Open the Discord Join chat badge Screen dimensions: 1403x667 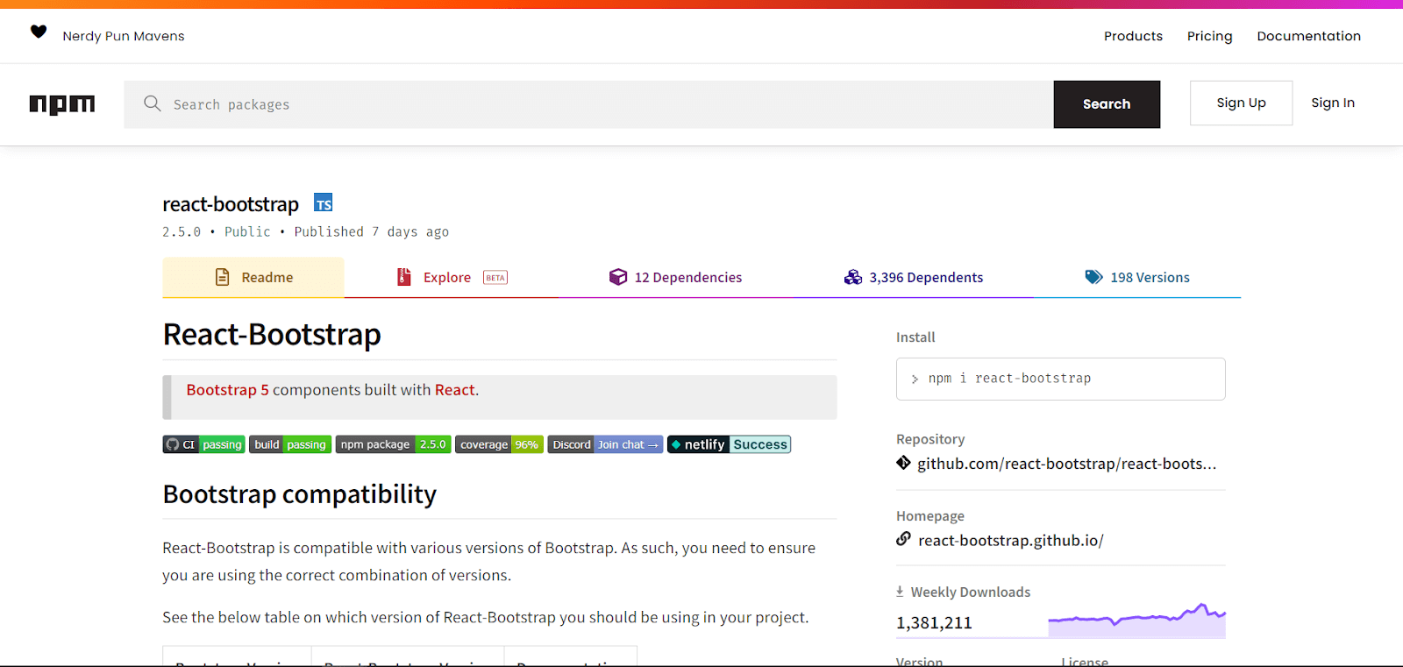coord(605,444)
